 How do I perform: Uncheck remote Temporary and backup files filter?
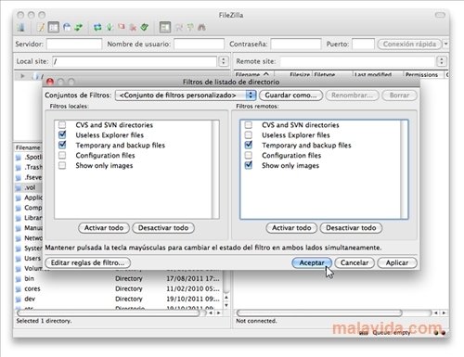(249, 145)
